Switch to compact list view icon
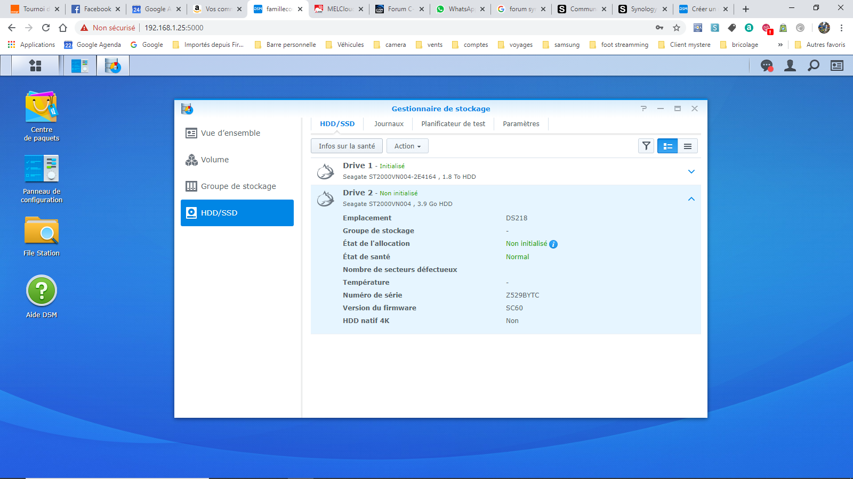The height and width of the screenshot is (479, 853). [x=688, y=146]
